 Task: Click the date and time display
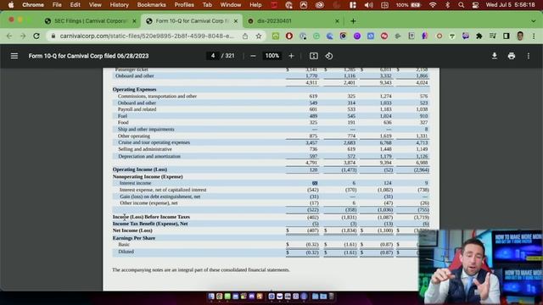tap(510, 5)
